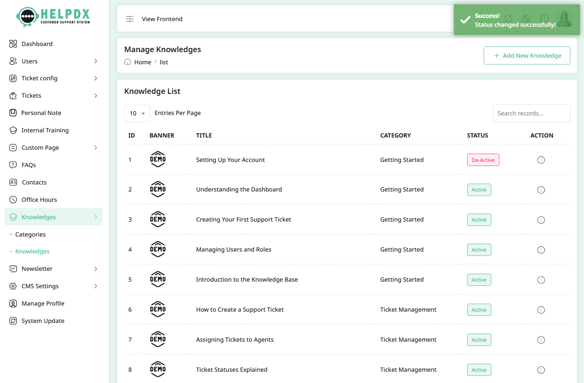Click the demo banner thumbnail for row 6
The width and height of the screenshot is (584, 383).
pos(158,309)
